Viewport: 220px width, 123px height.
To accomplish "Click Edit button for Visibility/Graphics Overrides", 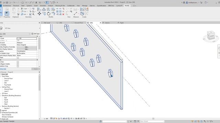I will click(x=27, y=47).
